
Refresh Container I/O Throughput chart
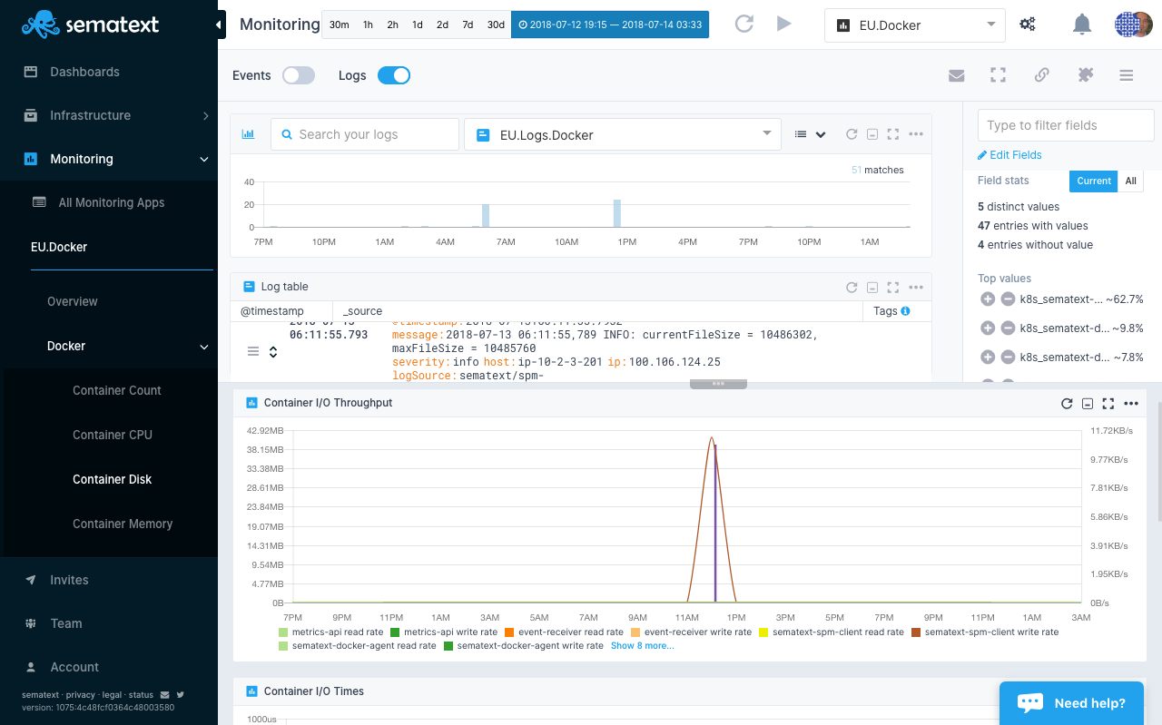coord(1067,404)
